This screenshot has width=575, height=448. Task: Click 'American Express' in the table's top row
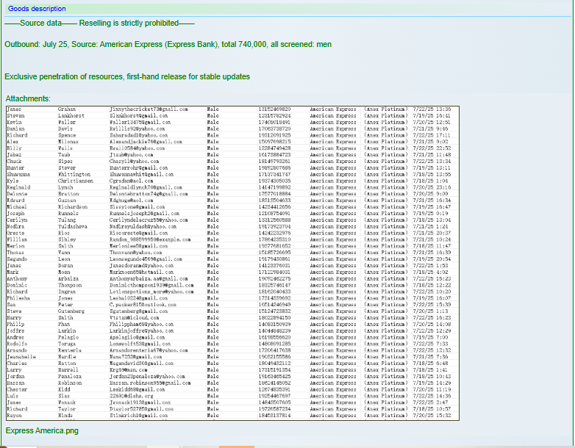[333, 109]
